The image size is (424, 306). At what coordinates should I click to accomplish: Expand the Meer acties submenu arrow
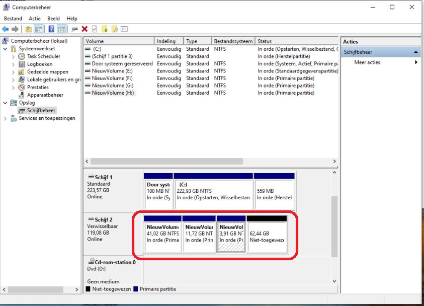tap(416, 62)
